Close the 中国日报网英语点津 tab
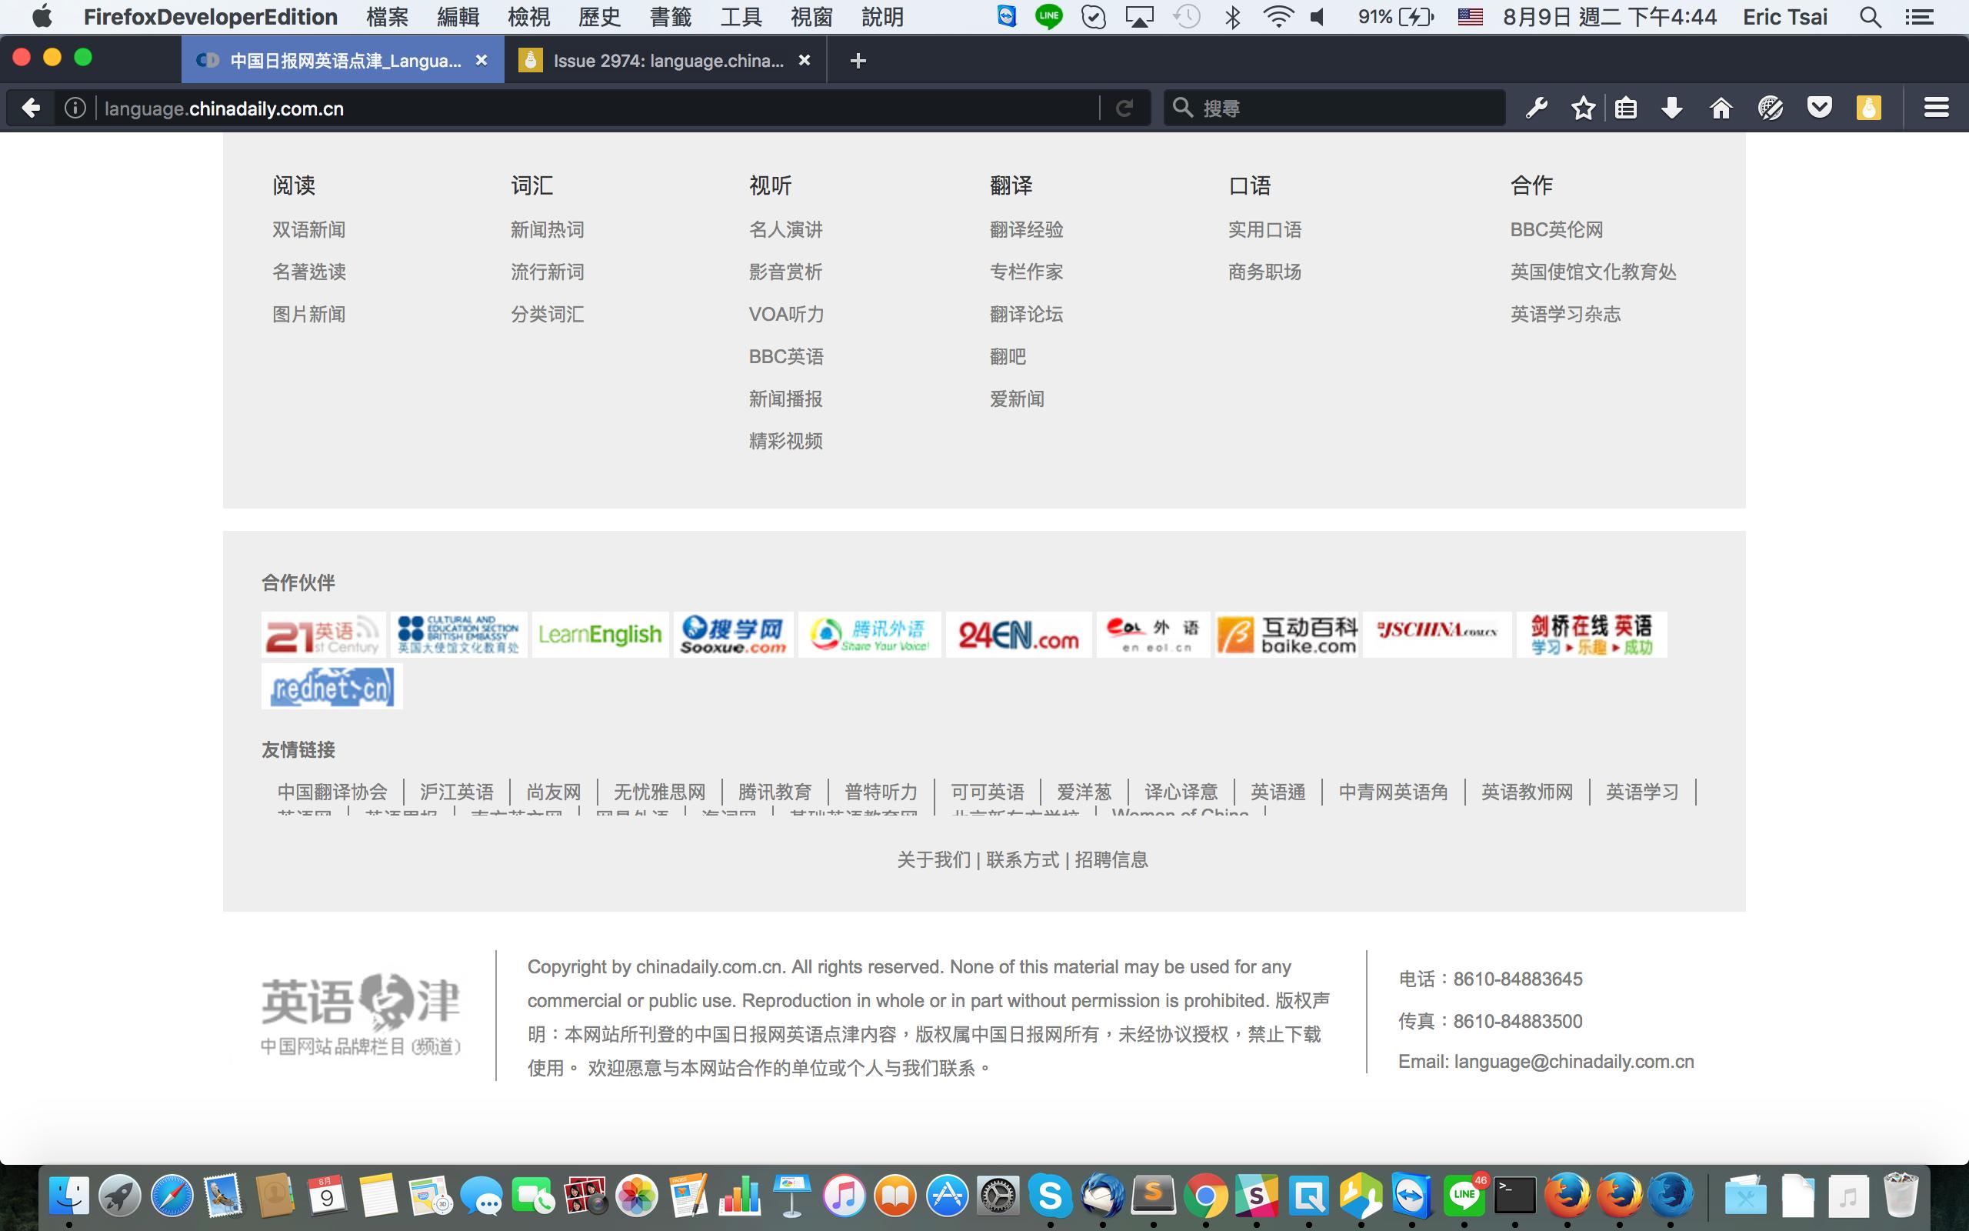The image size is (1969, 1231). (x=481, y=60)
